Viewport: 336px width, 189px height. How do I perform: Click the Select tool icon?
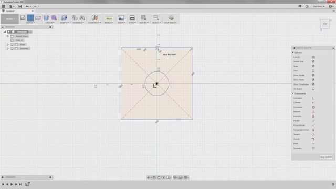pyautogui.click(x=156, y=18)
